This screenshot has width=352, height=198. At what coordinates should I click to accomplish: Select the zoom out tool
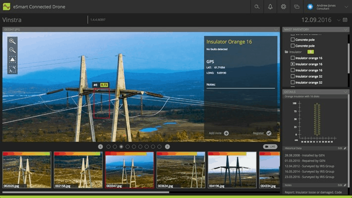point(12,50)
